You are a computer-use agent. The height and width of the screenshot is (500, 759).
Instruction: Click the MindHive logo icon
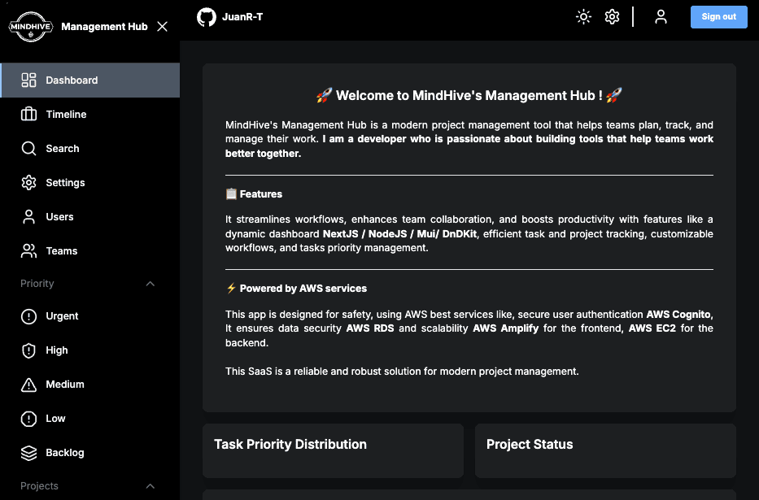click(31, 26)
